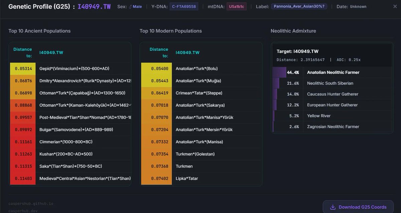Click the 0.11403 distance cell
The height and width of the screenshot is (213, 401).
pos(23,178)
